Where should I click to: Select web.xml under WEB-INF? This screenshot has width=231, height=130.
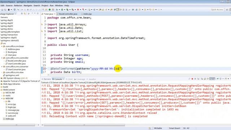12,116
